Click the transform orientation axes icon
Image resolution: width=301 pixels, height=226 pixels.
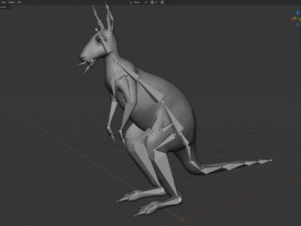tap(131, 3)
